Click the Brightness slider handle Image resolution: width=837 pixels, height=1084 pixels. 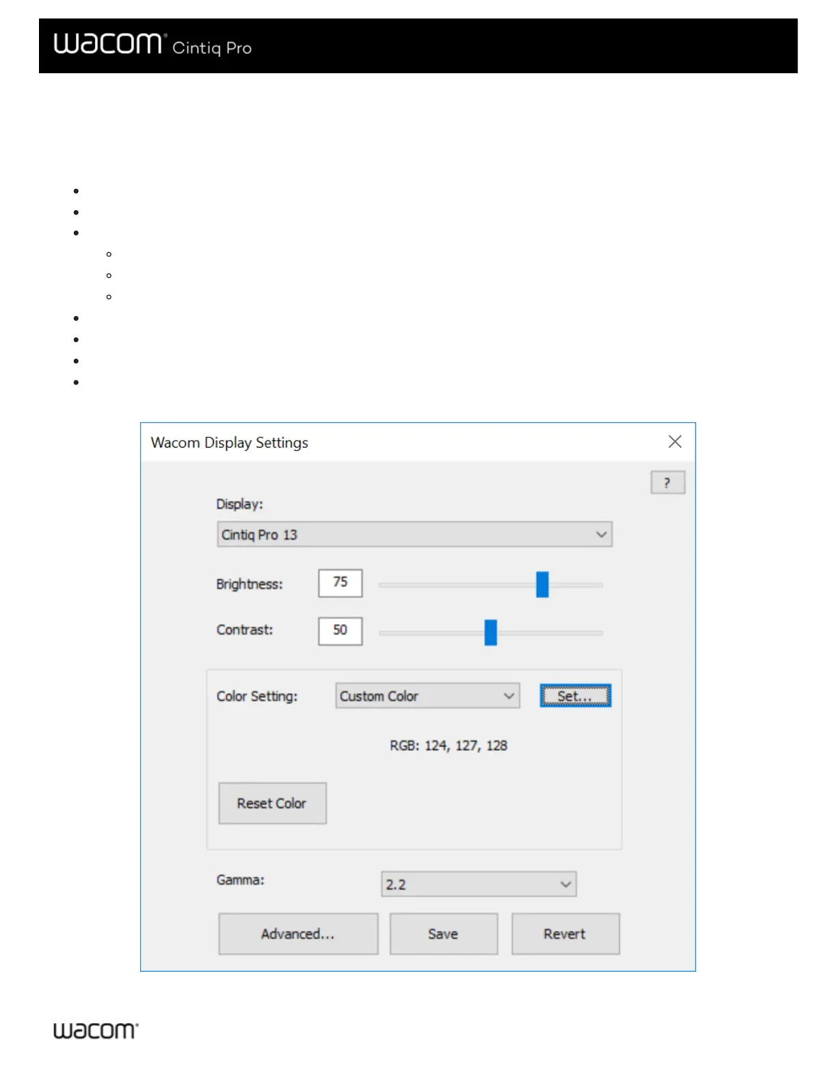tap(542, 585)
